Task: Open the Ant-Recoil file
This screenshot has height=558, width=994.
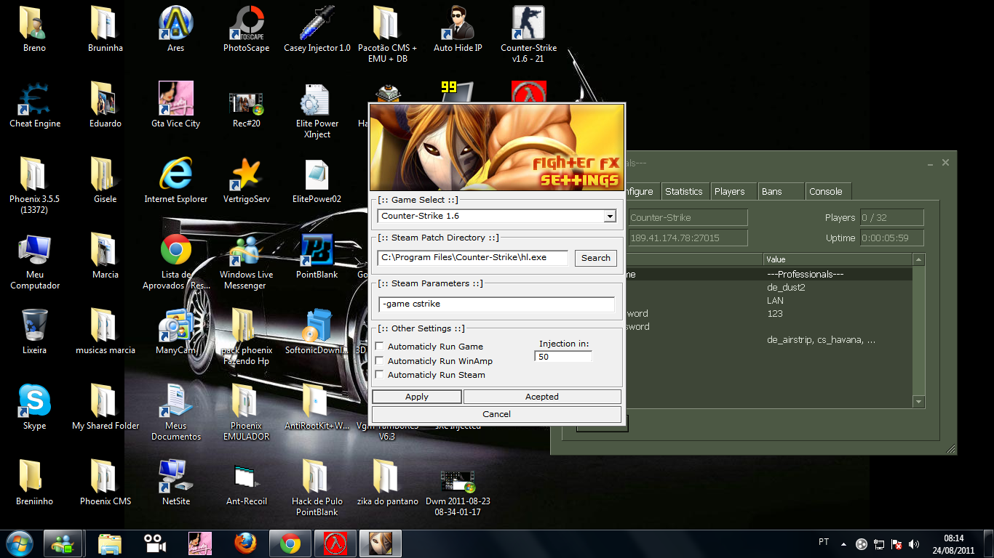Action: pos(246,483)
